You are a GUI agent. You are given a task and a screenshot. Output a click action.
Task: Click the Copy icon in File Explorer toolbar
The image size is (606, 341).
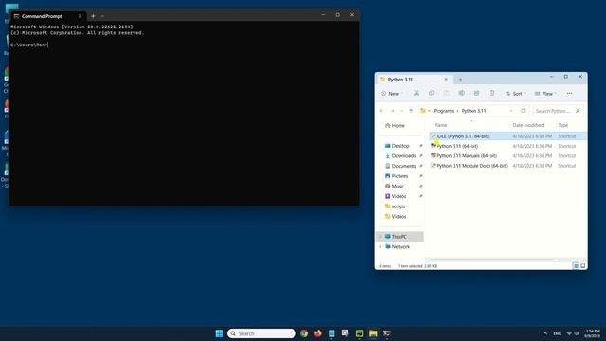(432, 93)
